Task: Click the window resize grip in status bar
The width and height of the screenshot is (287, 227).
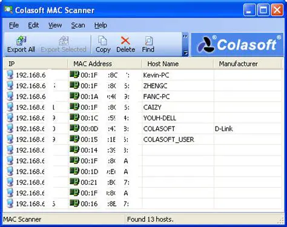Action: [x=281, y=221]
